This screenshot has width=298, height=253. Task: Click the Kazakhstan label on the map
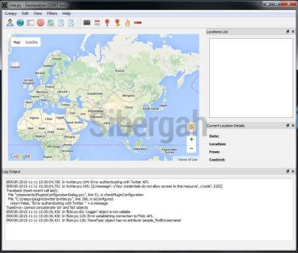[x=95, y=93]
